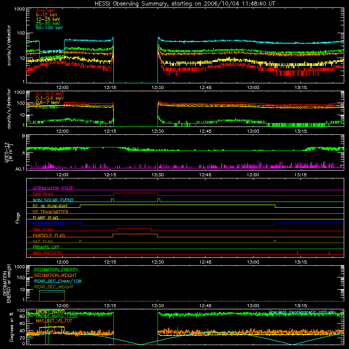Click the SAA_FLAG label
349x349 pixels.
43,229
